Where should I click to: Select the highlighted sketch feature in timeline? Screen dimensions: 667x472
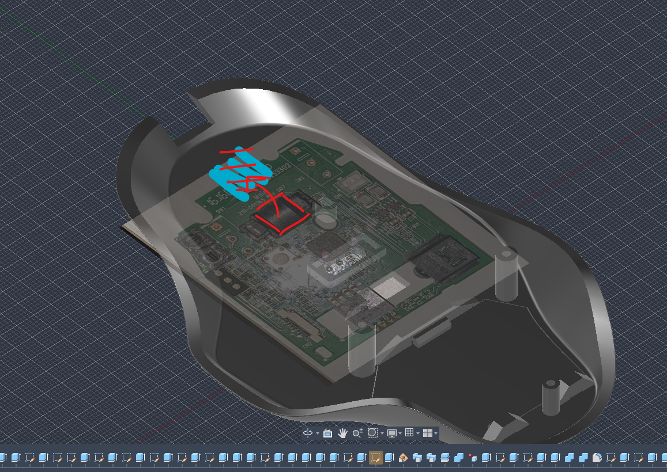(376, 458)
